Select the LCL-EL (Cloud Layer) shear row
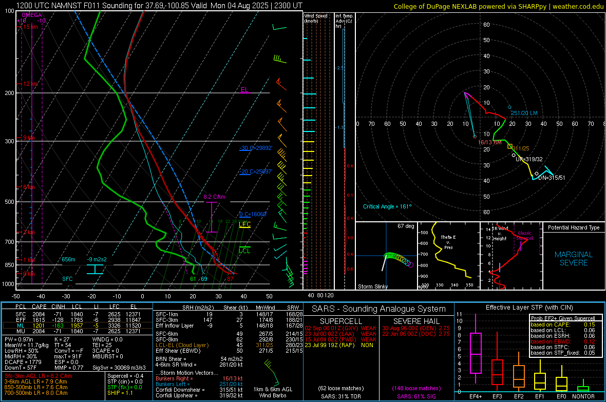The width and height of the screenshot is (606, 402). [x=229, y=345]
